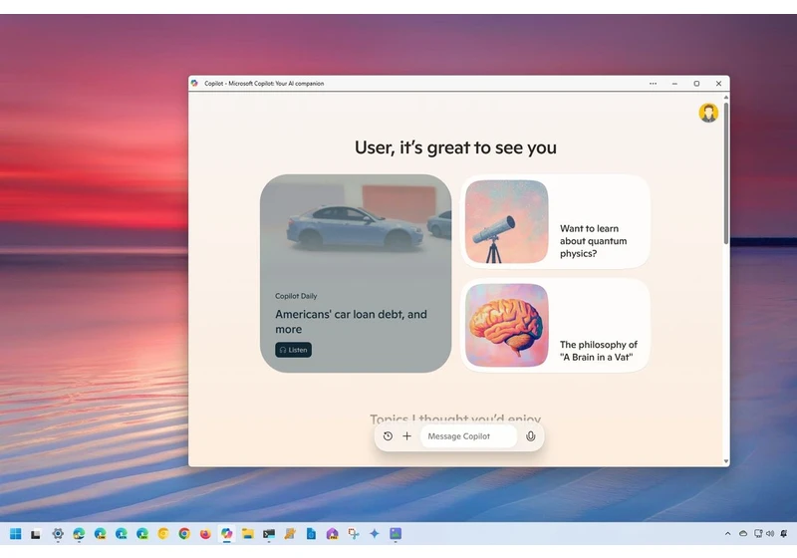Viewport: 797px width, 558px height.
Task: Launch Google Chrome from the taskbar
Action: [184, 534]
